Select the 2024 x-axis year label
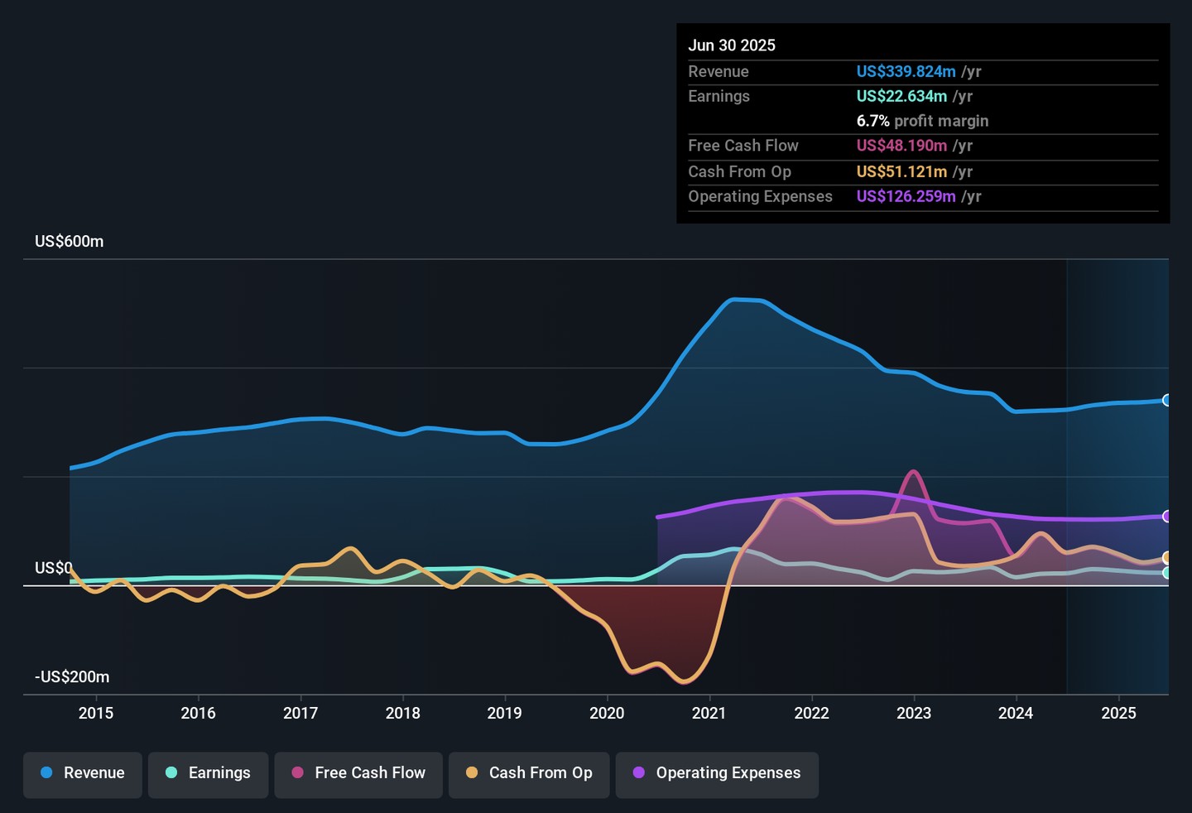This screenshot has height=813, width=1192. 1016,714
